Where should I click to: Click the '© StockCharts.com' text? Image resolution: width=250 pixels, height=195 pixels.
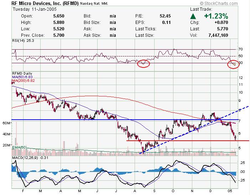[219, 3]
